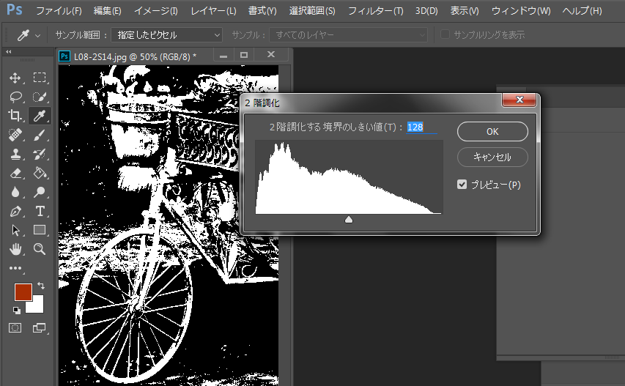Open the 選択範囲(S) menu
The height and width of the screenshot is (386, 625).
click(312, 11)
